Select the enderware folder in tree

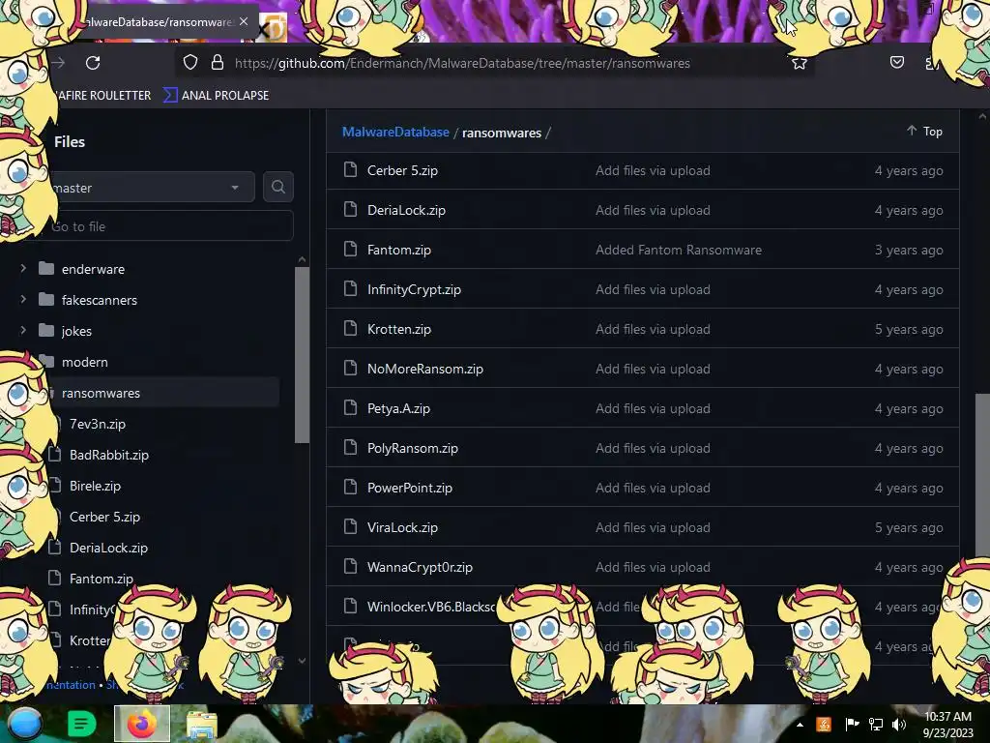point(93,269)
